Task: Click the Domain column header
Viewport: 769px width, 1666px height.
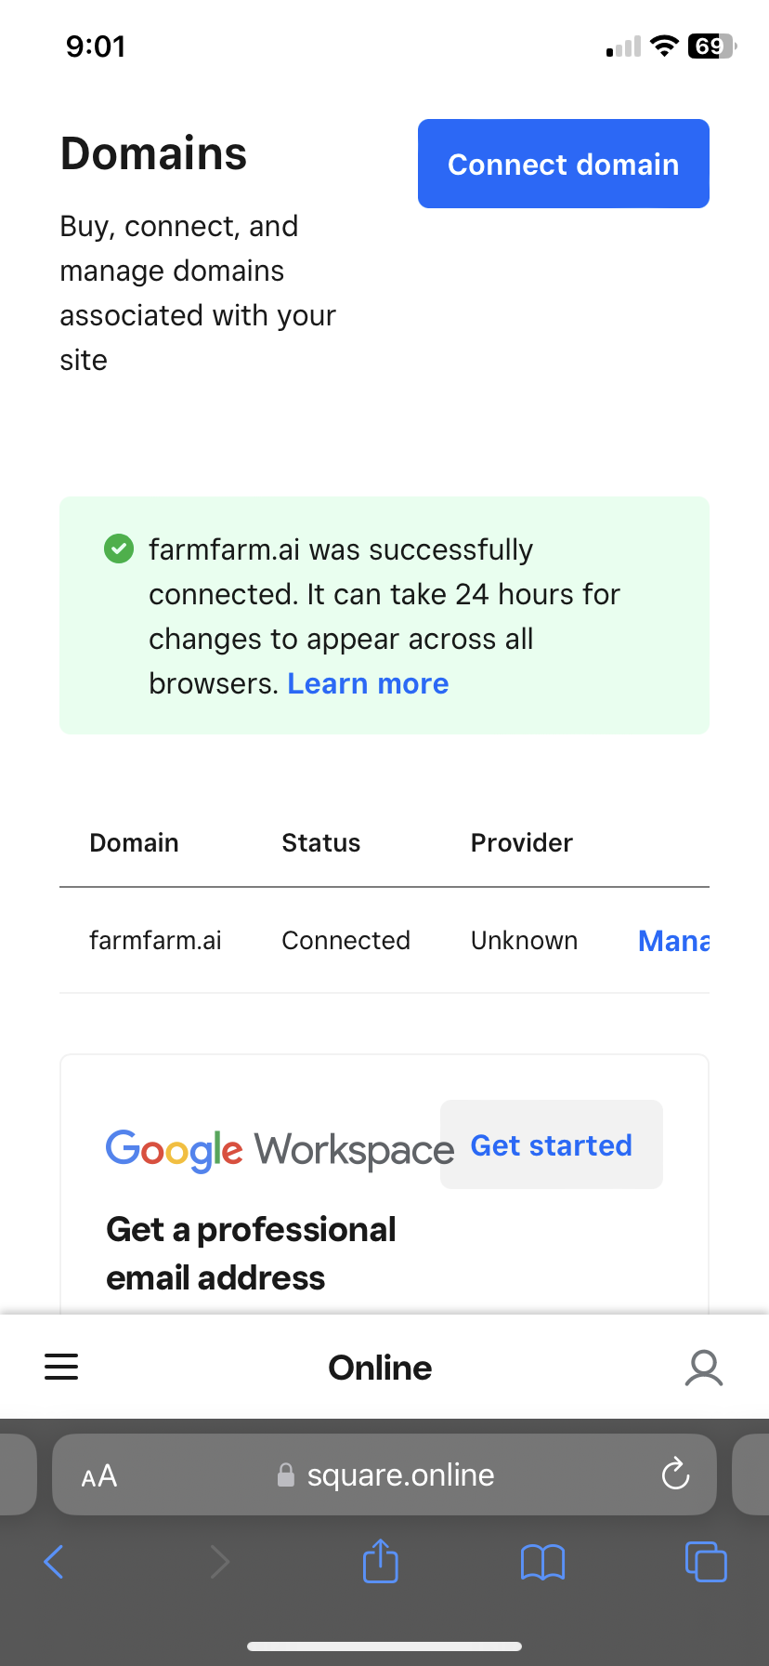Action: pos(134,842)
